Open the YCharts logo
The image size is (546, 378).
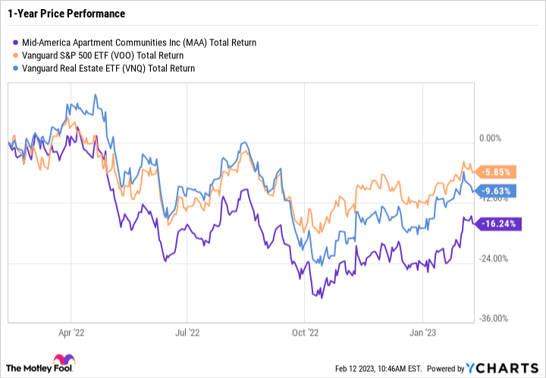click(512, 369)
